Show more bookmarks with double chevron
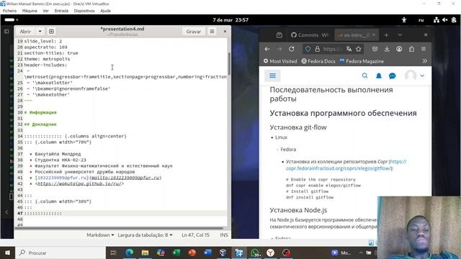461x259 pixels. click(x=424, y=61)
